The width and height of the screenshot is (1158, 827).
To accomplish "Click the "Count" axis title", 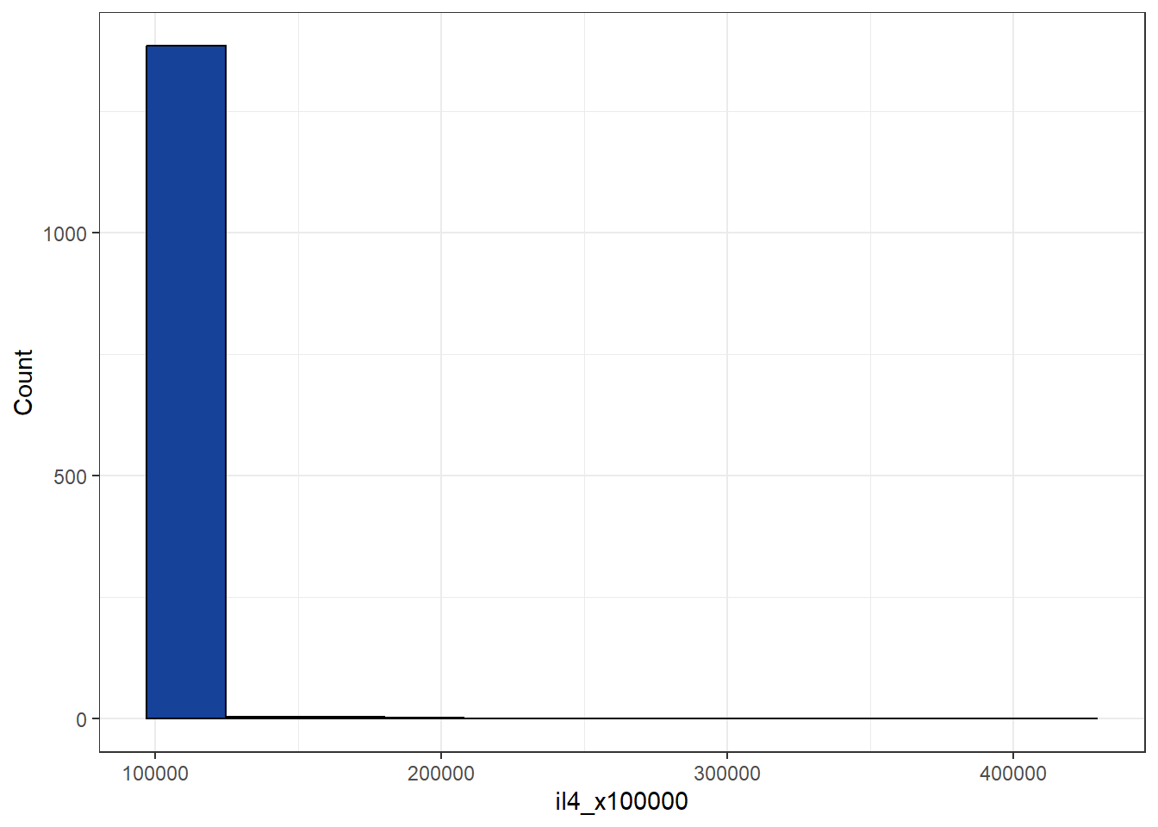I will [23, 382].
